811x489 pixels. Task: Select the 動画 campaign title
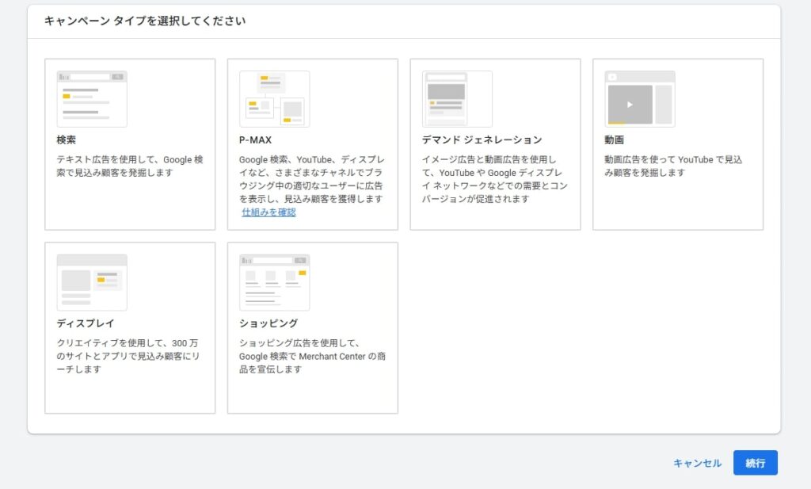pos(614,140)
